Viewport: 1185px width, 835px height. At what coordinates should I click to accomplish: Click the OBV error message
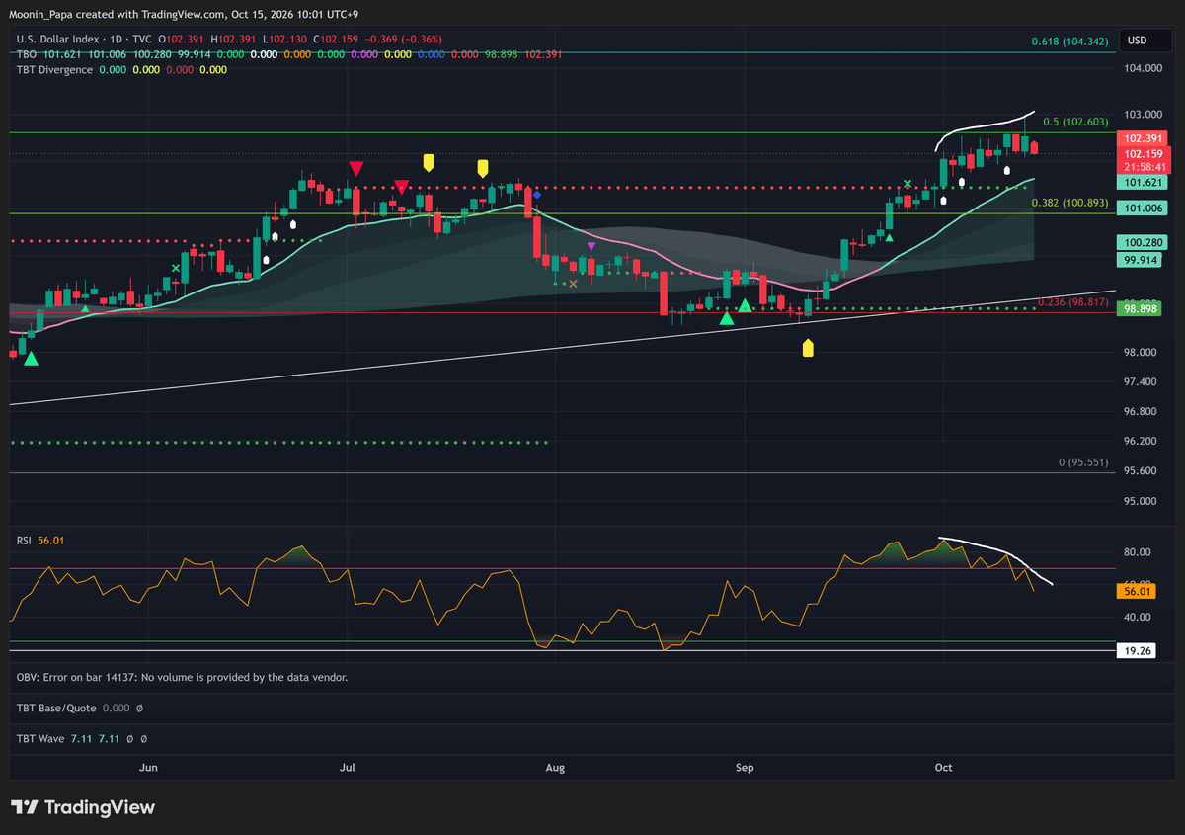pyautogui.click(x=182, y=678)
